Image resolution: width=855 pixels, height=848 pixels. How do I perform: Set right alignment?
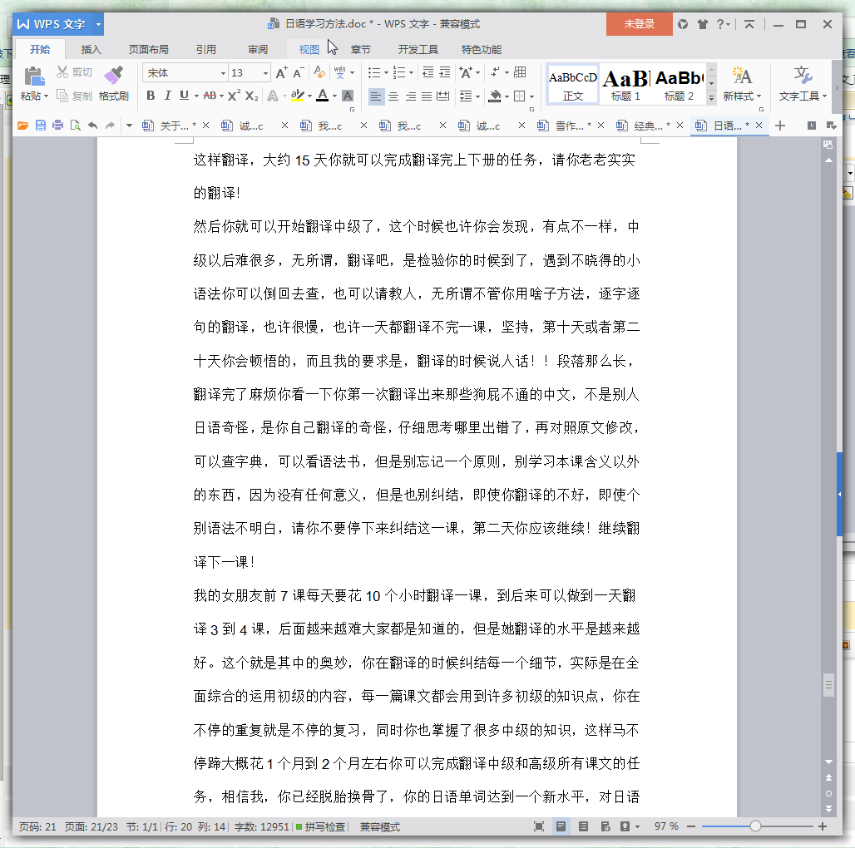pyautogui.click(x=410, y=96)
